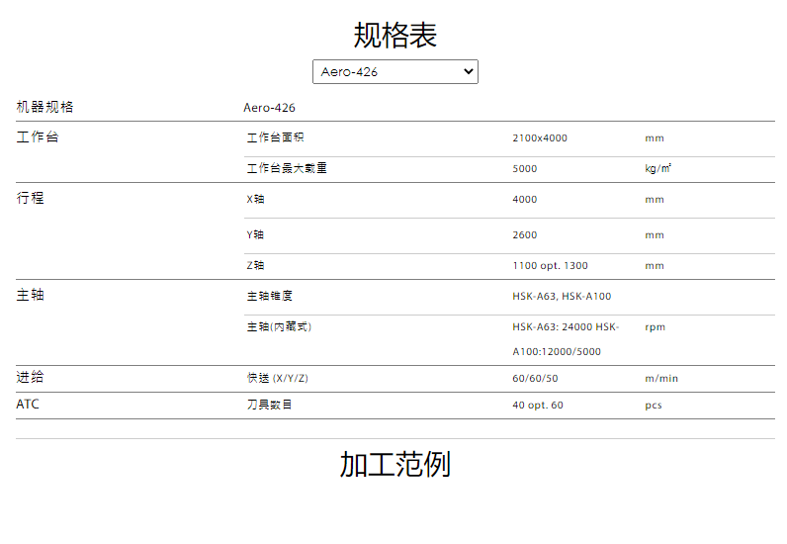The width and height of the screenshot is (787, 544).
Task: Click the Aero-426 value in 机器规格 row
Action: (269, 108)
